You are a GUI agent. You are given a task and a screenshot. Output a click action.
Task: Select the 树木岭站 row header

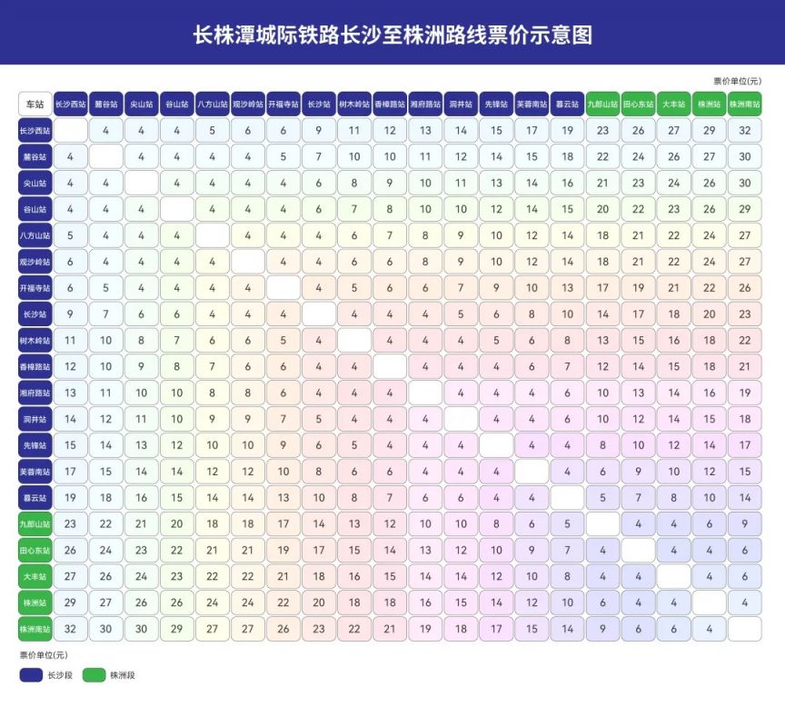coord(35,340)
